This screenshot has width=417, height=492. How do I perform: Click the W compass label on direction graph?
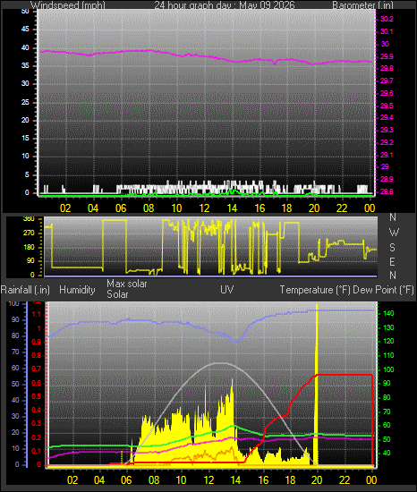pyautogui.click(x=394, y=233)
